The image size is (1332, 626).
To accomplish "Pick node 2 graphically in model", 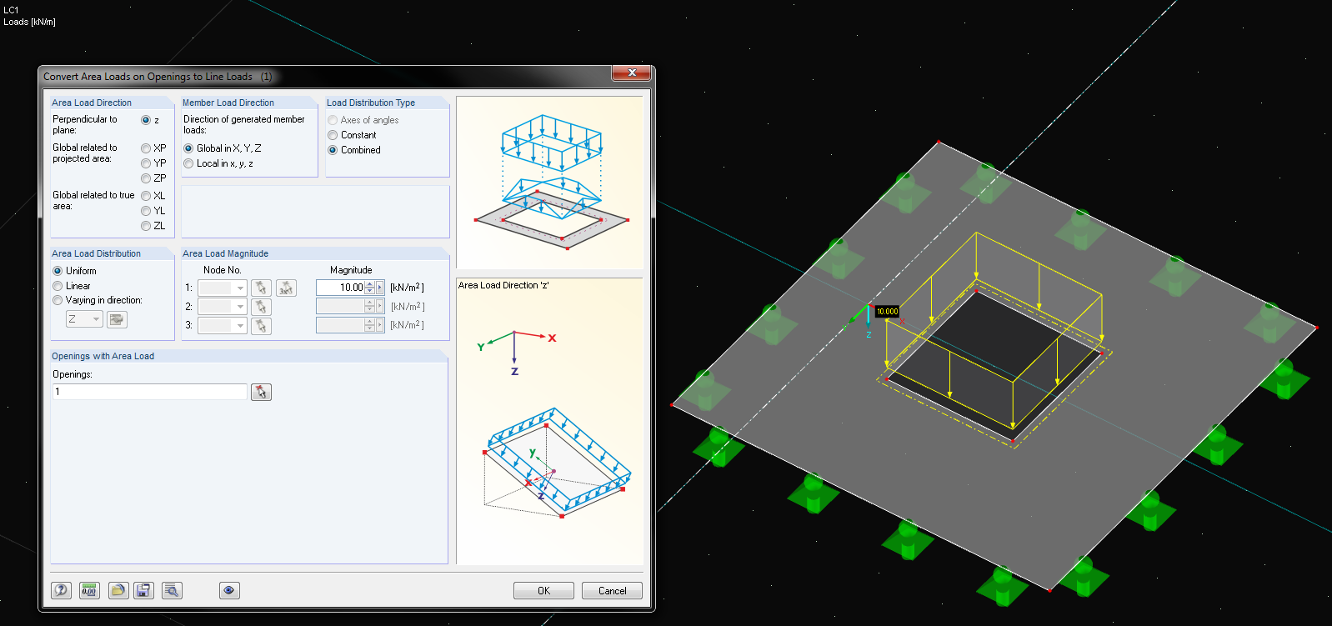I will 261,307.
